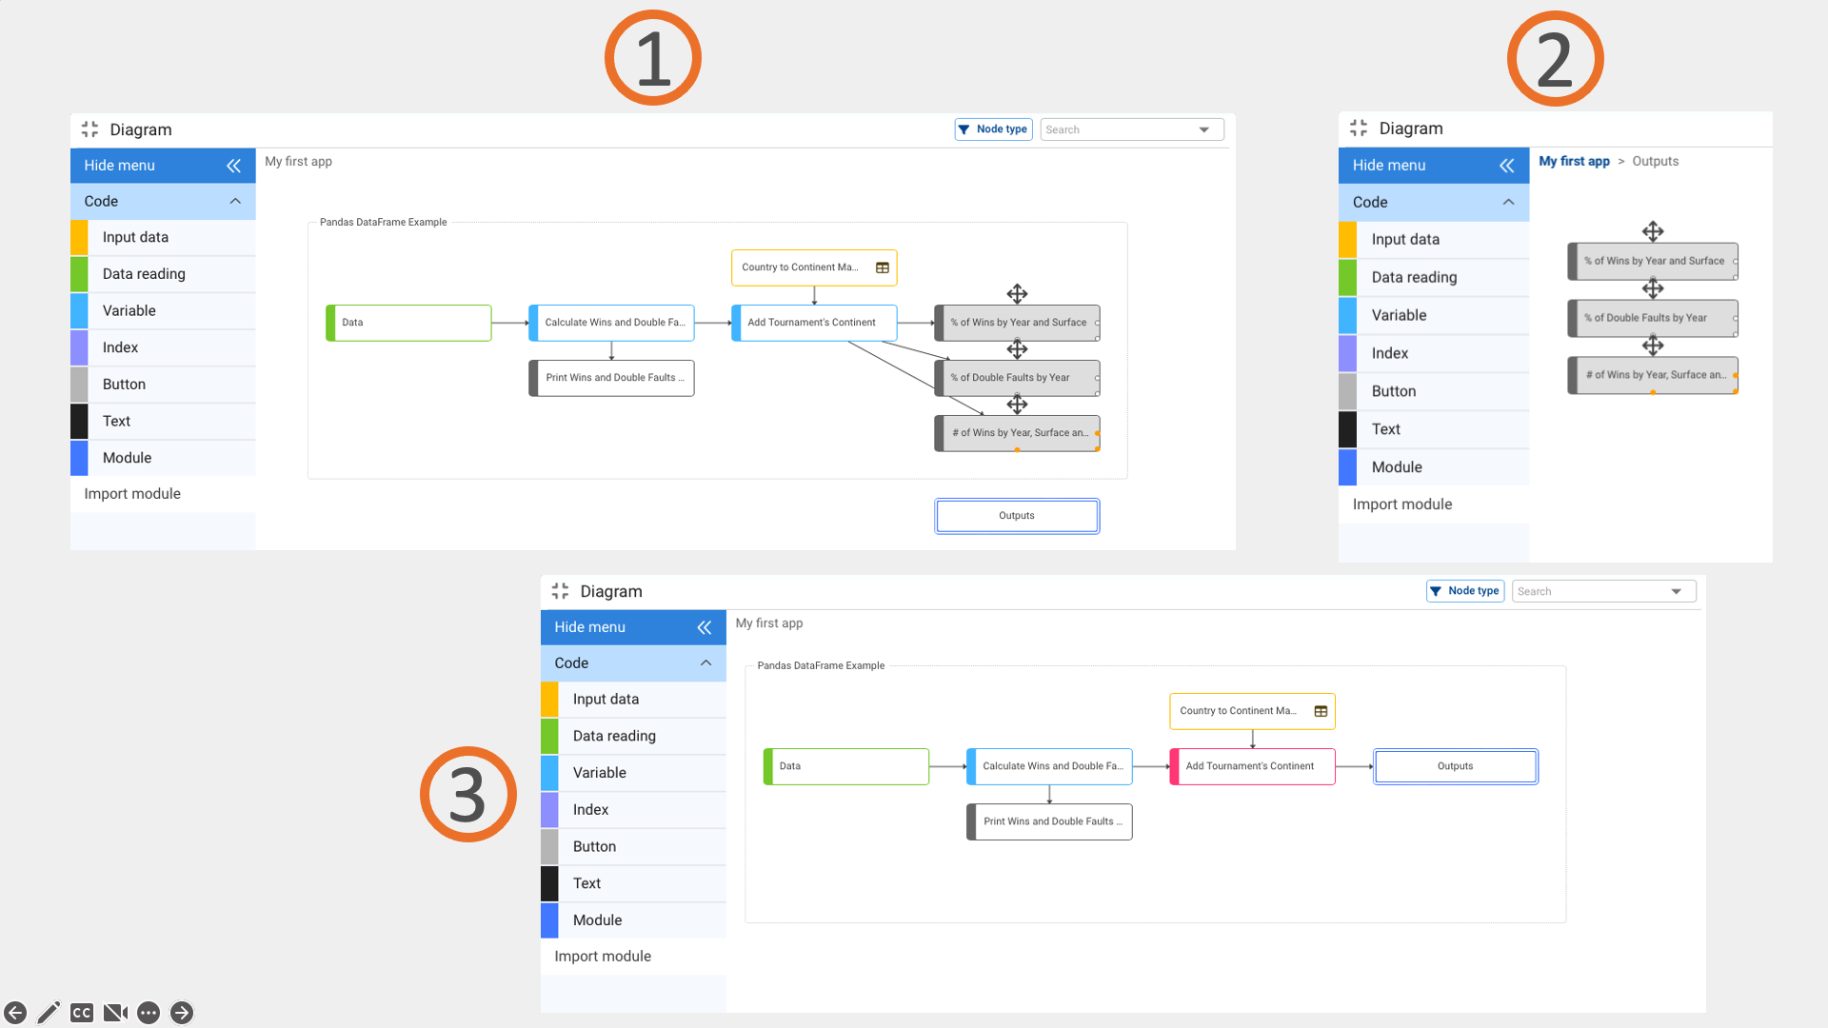Screen dimensions: 1828x1028
Task: Click move arrows icon above % of Wins node
Action: click(1017, 293)
